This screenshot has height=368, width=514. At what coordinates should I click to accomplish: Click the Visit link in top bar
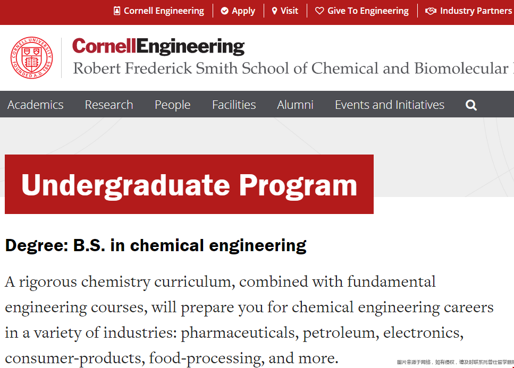tap(289, 11)
